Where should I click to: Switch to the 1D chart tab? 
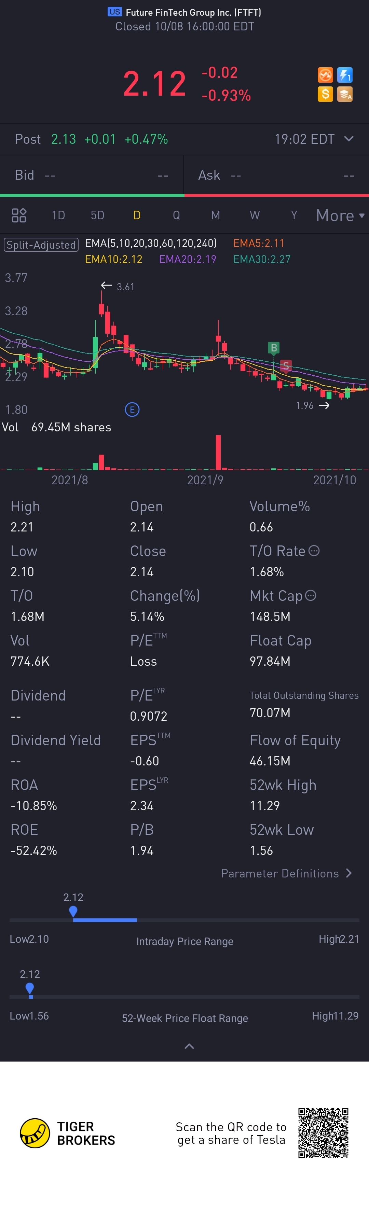[x=58, y=215]
